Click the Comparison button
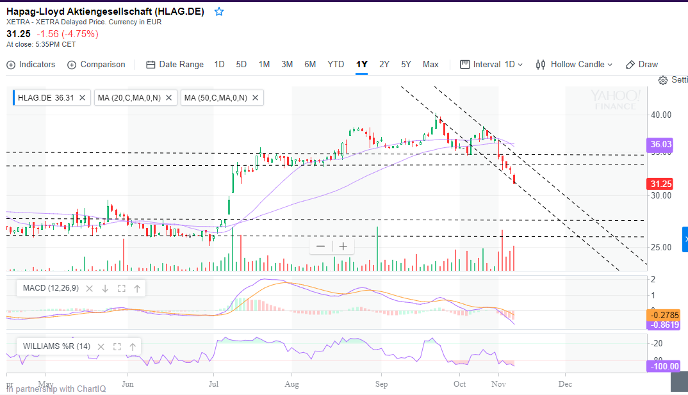688x395 pixels. 96,65
